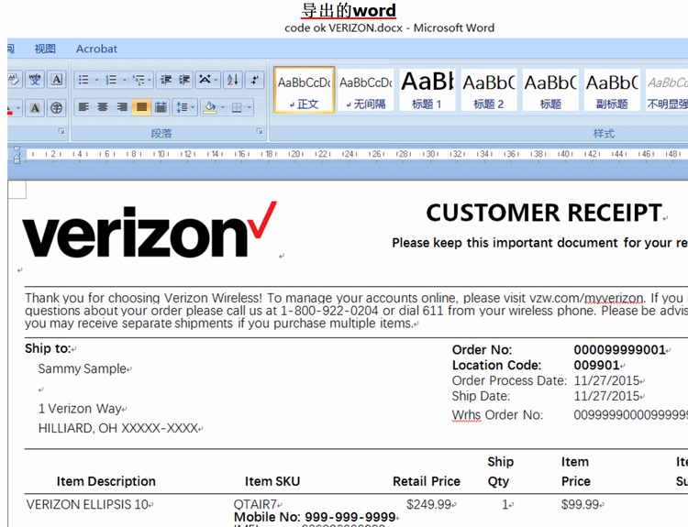This screenshot has height=527, width=688.
Task: Select the 无间隔 (No Spacing) style
Action: pyautogui.click(x=366, y=91)
